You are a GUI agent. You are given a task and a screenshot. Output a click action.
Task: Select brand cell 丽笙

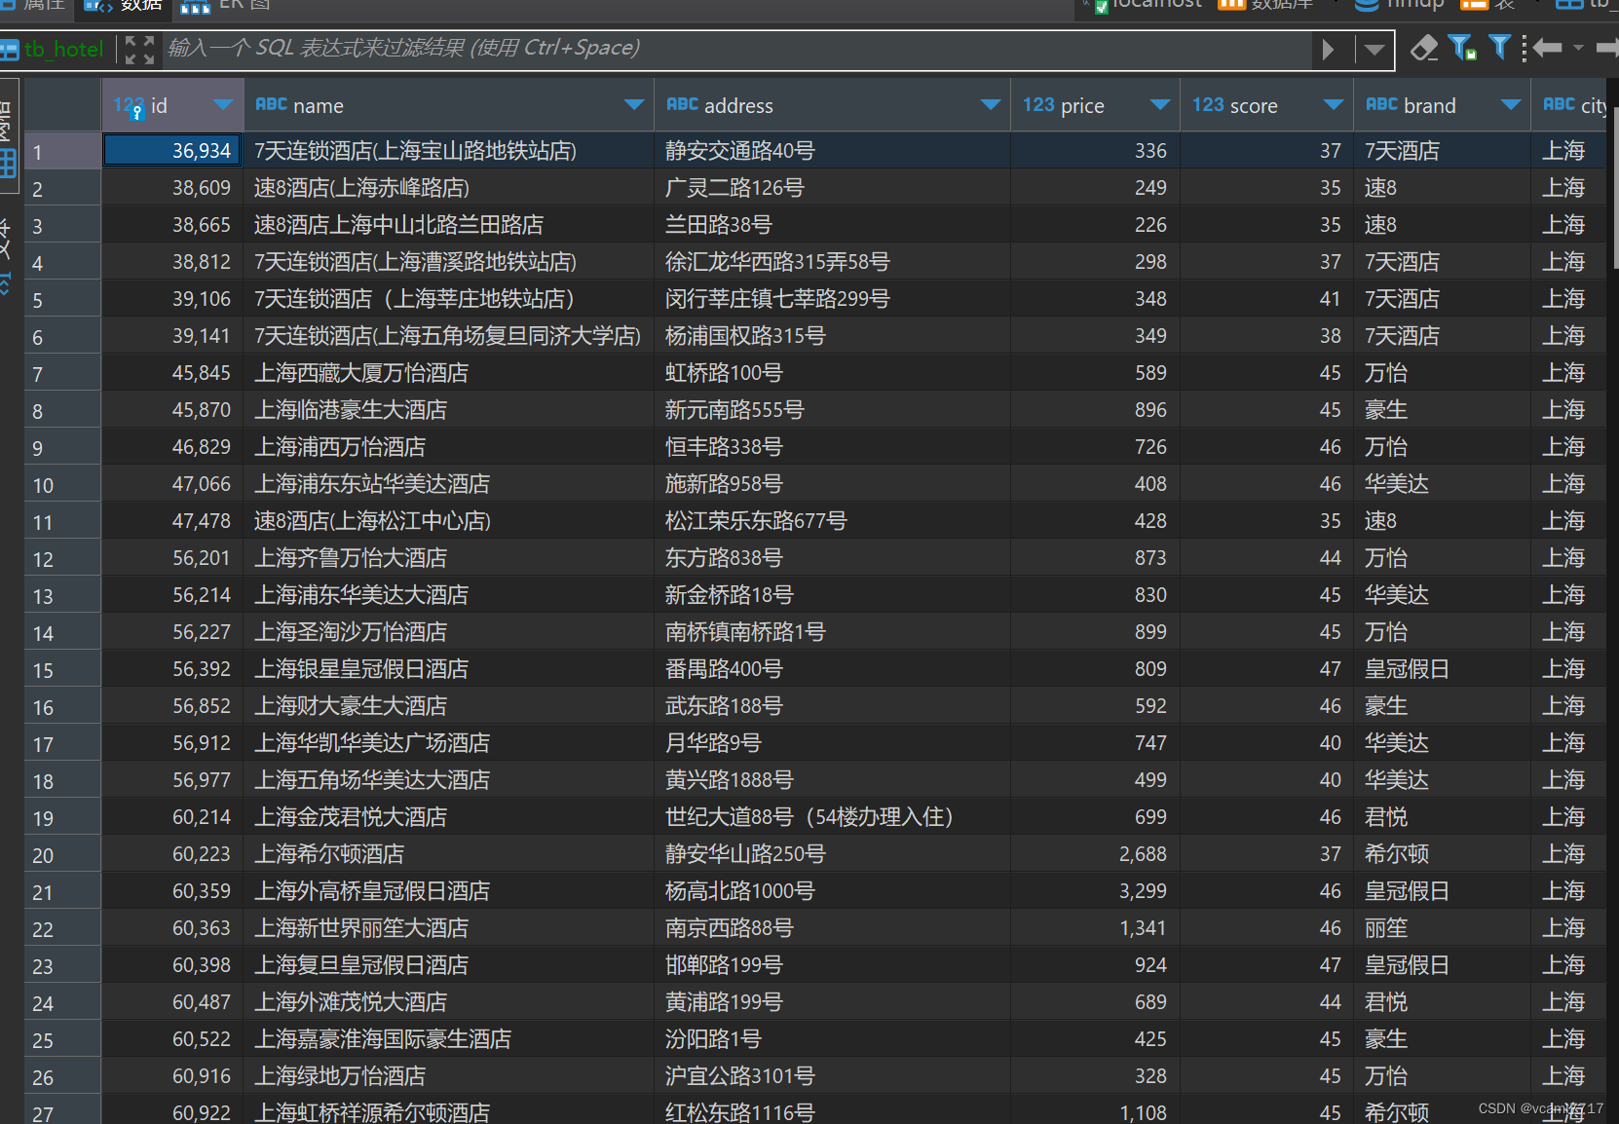1442,928
